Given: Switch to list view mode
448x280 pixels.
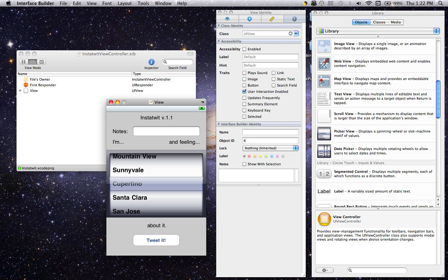Looking at the screenshot, I should point(32,62).
